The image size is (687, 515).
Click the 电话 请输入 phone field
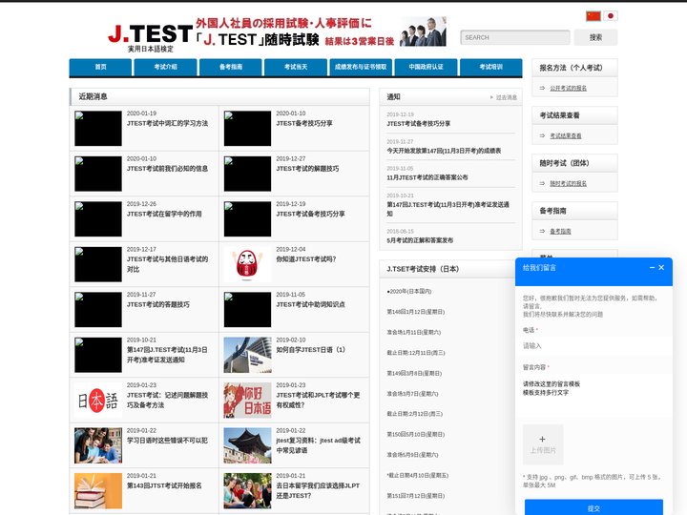click(593, 346)
